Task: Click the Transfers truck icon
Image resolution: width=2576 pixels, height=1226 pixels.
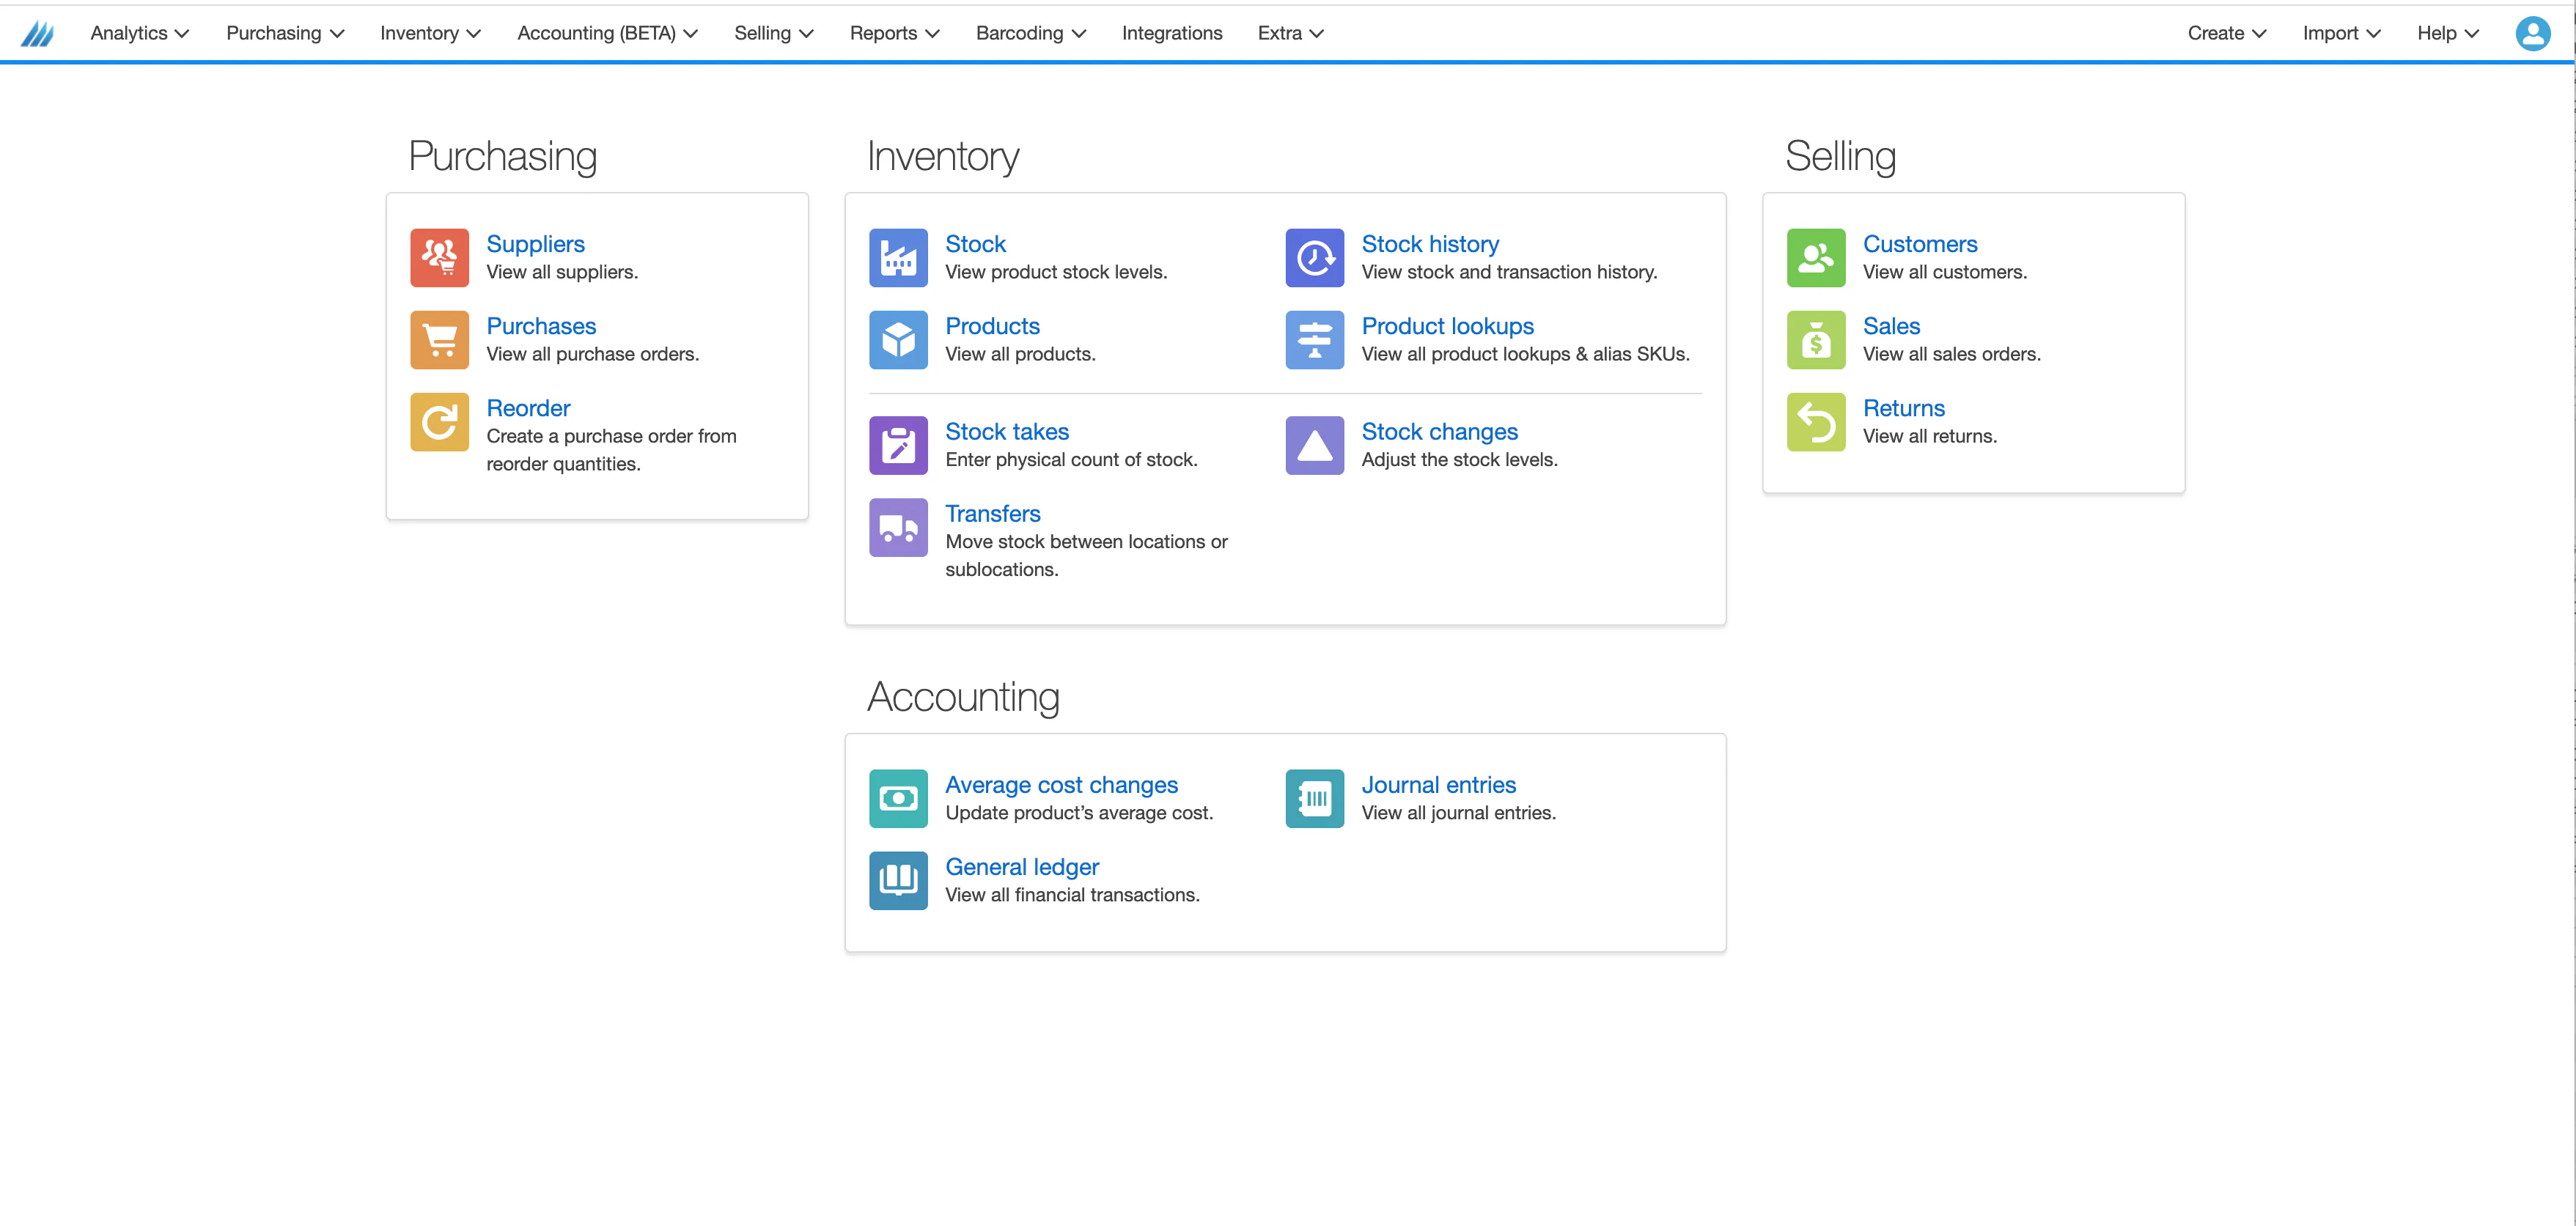Action: [x=898, y=527]
